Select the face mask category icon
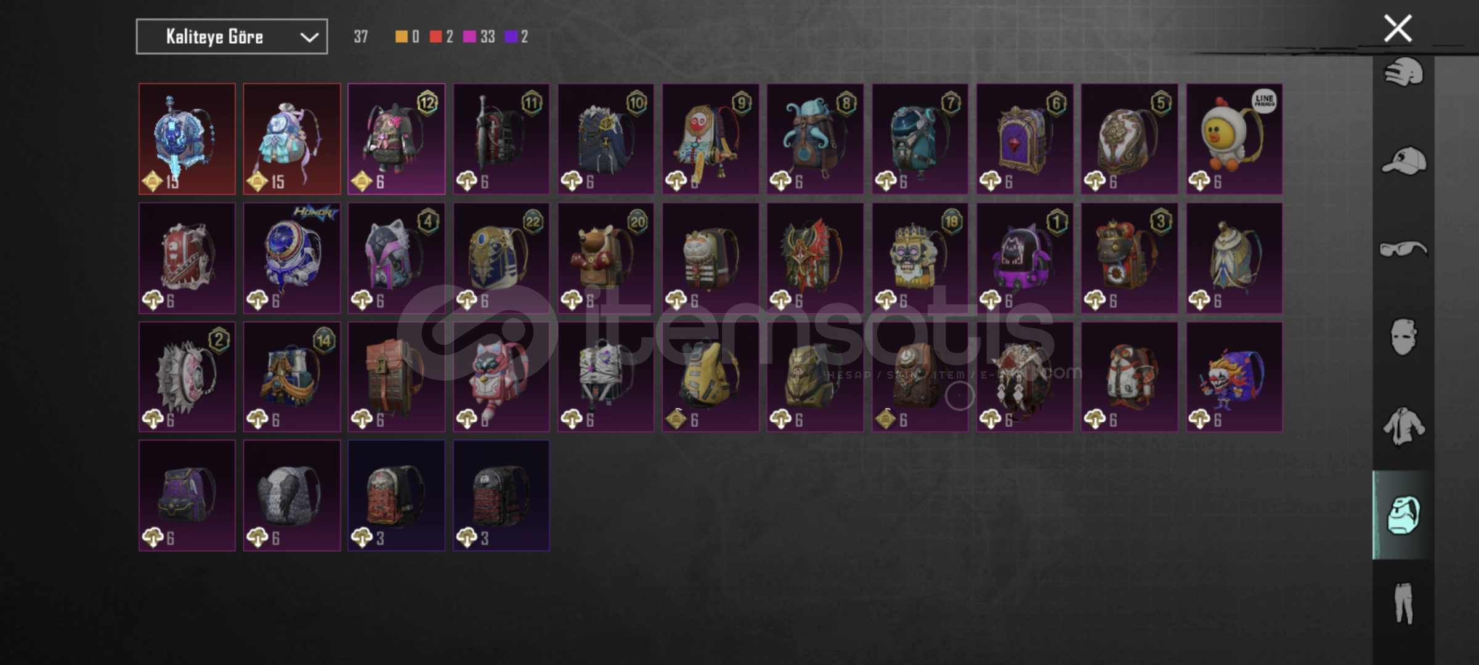 [1403, 337]
